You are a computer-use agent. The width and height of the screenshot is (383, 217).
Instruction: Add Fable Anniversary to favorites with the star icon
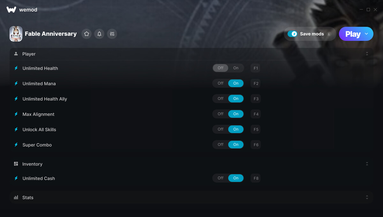[x=86, y=34]
